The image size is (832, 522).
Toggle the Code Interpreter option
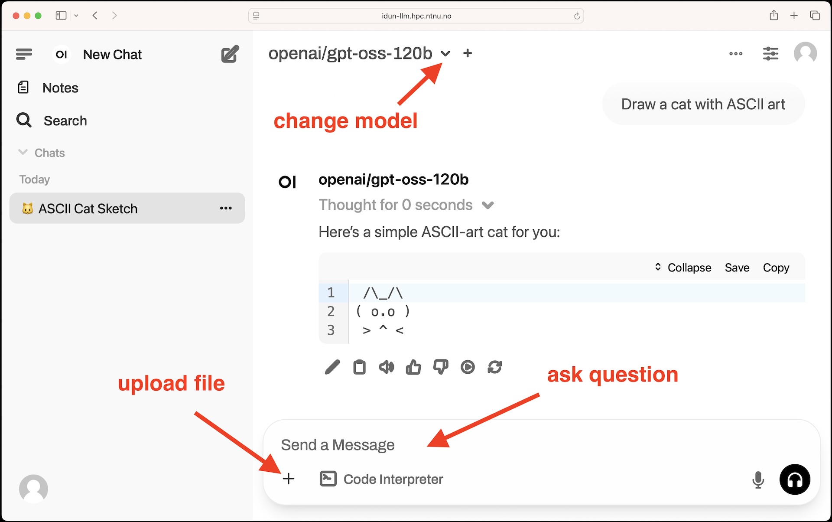381,479
